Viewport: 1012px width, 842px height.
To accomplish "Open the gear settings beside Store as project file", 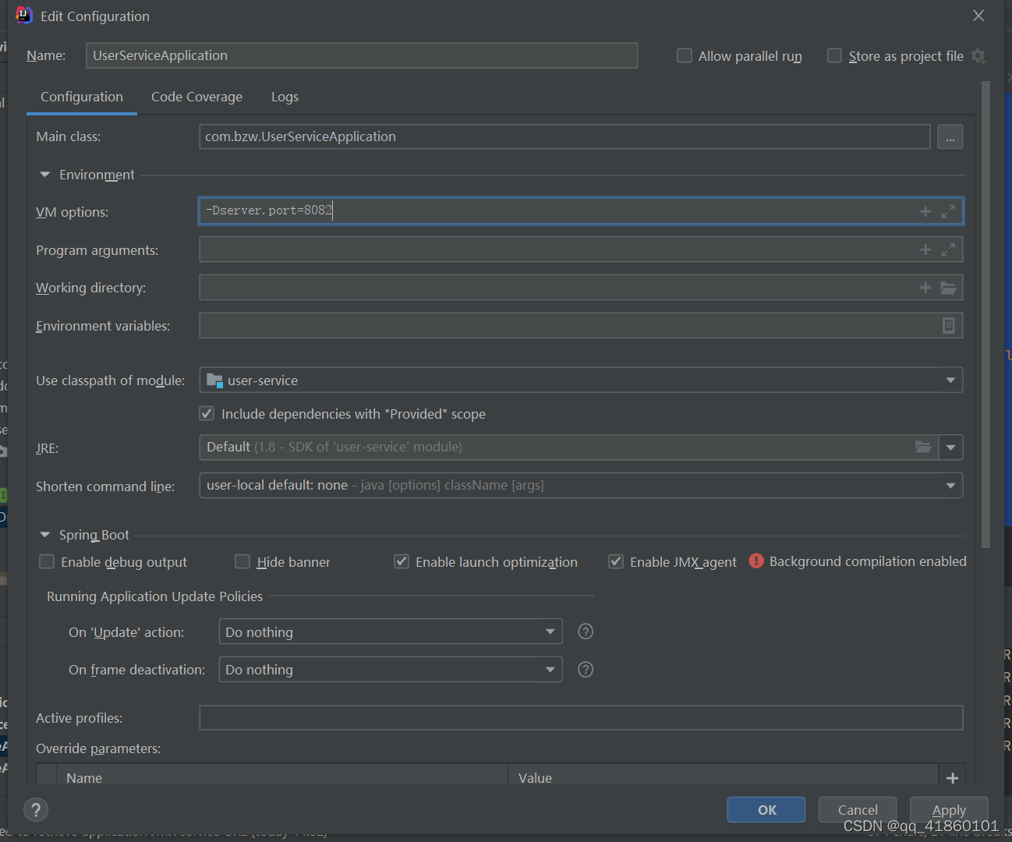I will tap(978, 56).
